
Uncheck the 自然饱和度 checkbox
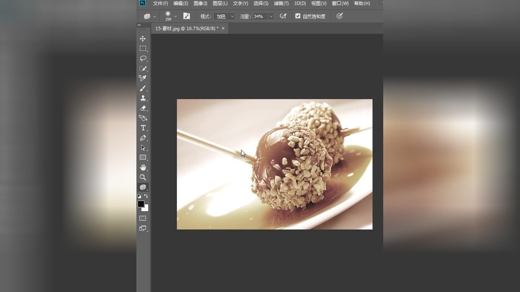coord(298,16)
